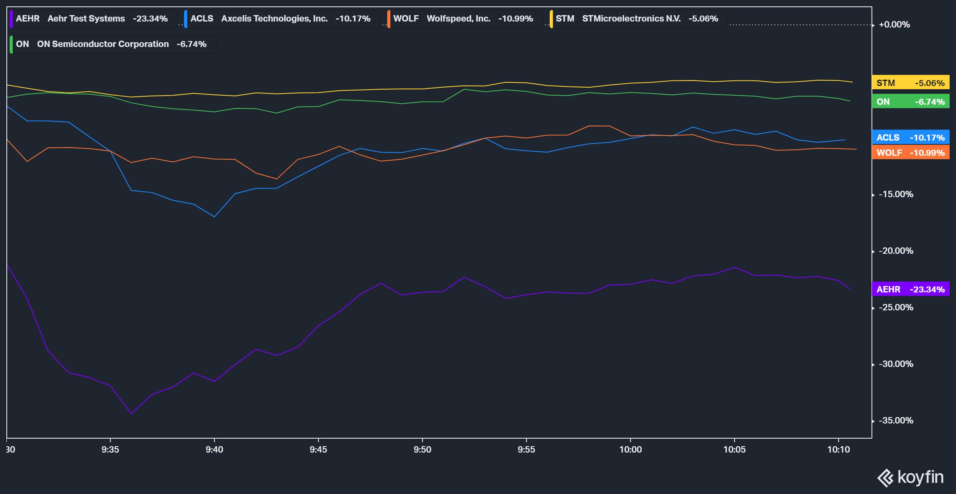Click the WOLF -10.99% price label on axis

911,153
